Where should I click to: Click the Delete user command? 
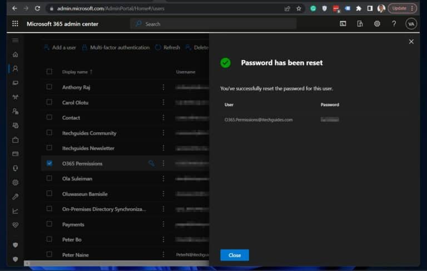(x=197, y=48)
